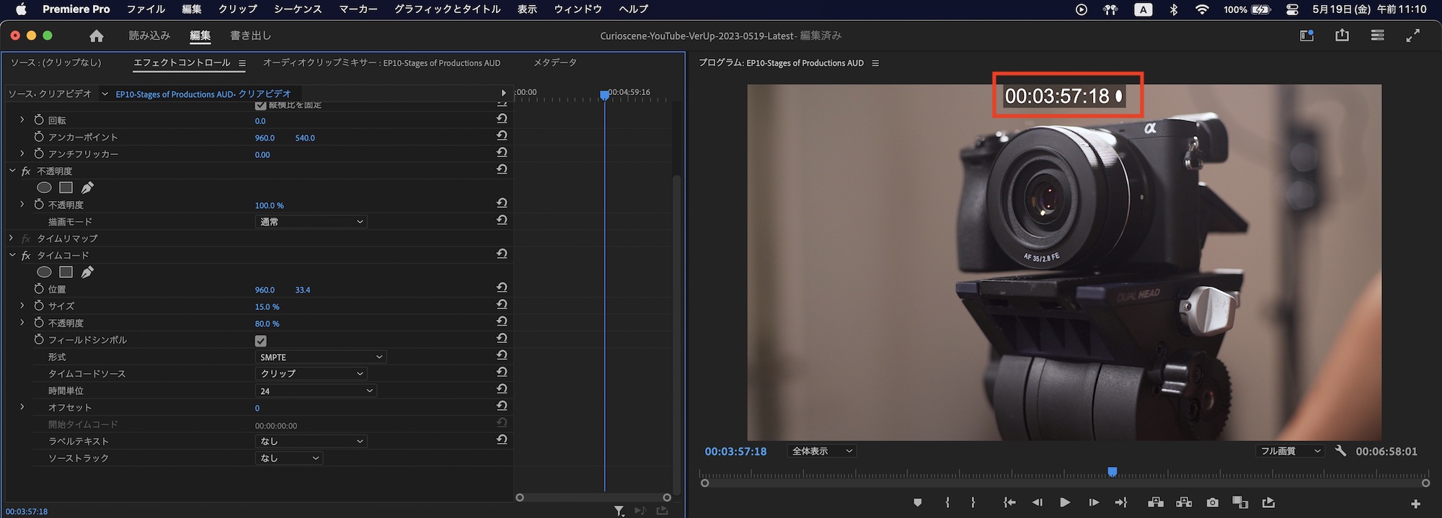1442x518 pixels.
Task: Maximize video output with arrows icon
Action: tap(1413, 35)
